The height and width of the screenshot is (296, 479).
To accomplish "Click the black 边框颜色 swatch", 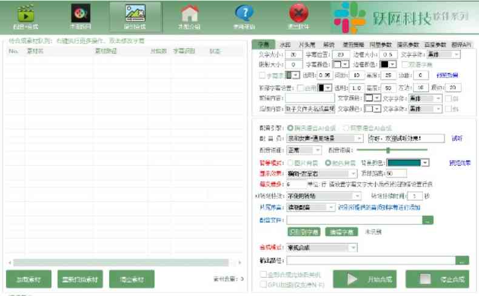I will point(384,64).
